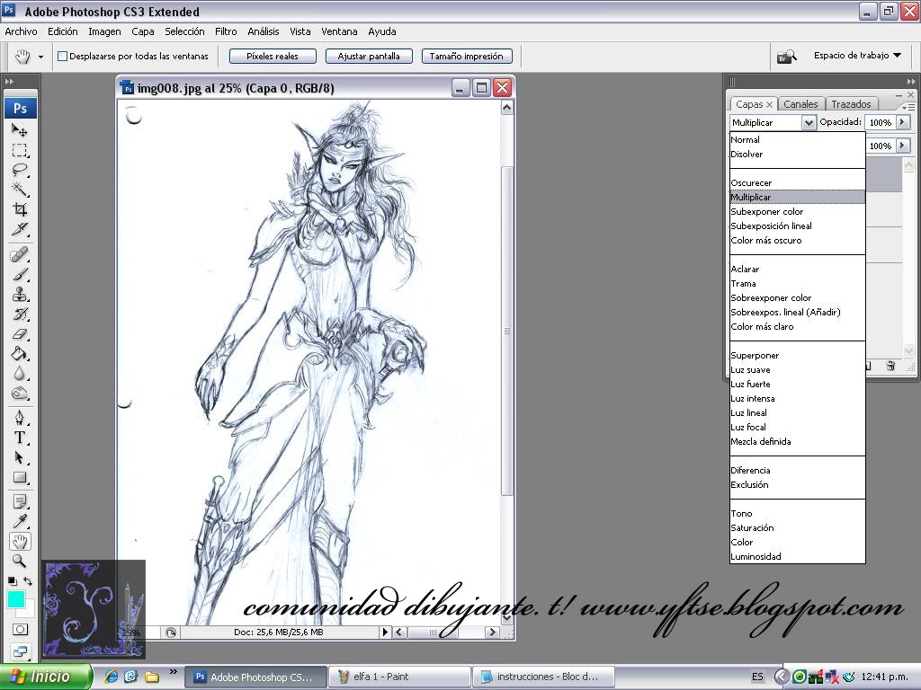
Task: Select the Path Selection tool
Action: pos(20,457)
